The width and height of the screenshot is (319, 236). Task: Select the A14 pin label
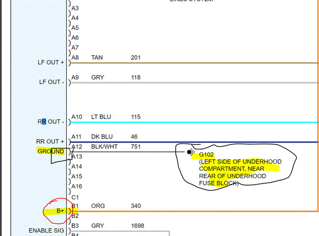tap(77, 166)
